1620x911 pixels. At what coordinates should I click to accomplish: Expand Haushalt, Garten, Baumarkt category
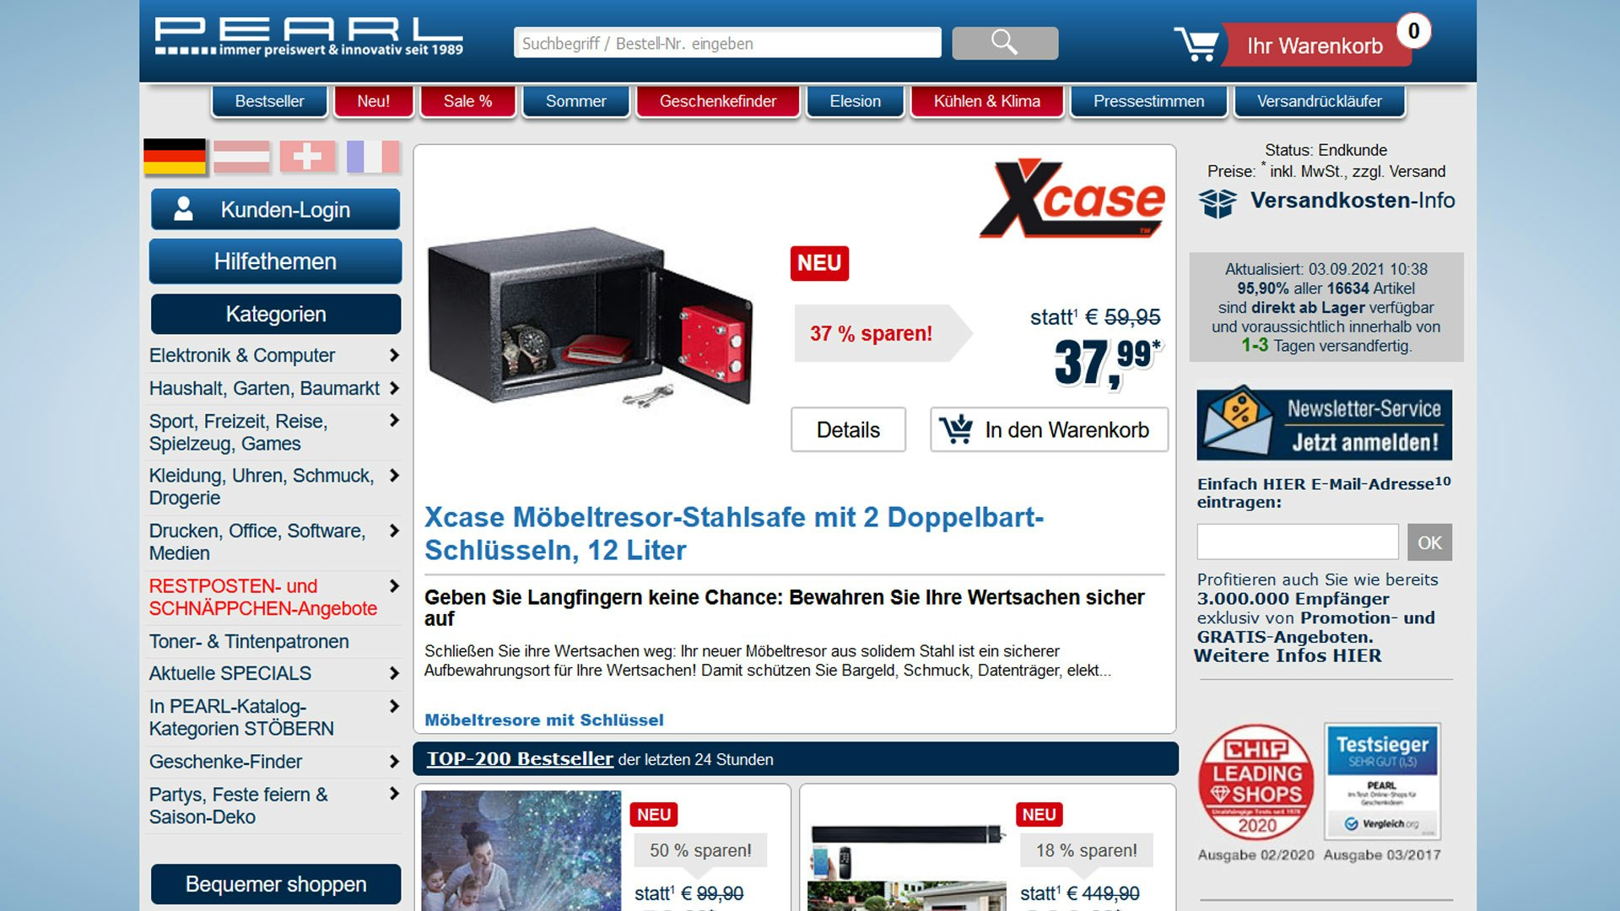coord(393,389)
